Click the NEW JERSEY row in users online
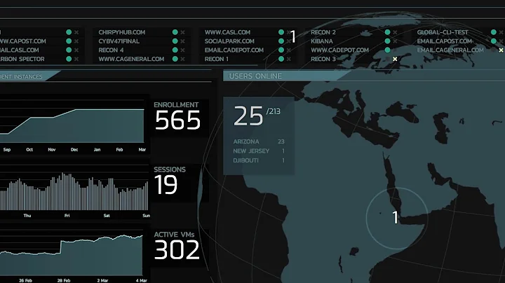The image size is (505, 283). point(259,151)
